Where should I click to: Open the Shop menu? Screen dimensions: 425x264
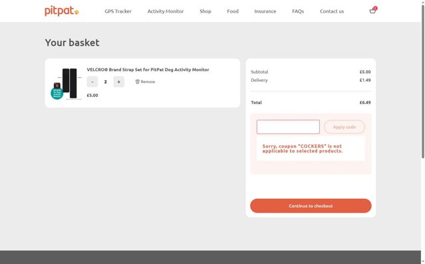click(x=206, y=11)
